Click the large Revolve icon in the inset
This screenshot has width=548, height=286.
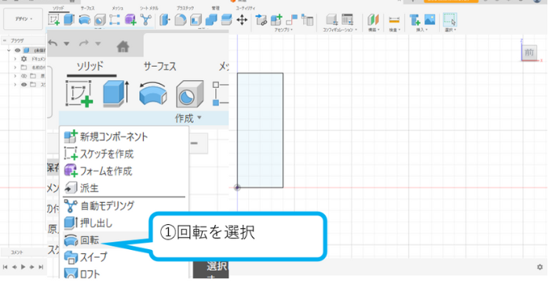coord(153,93)
